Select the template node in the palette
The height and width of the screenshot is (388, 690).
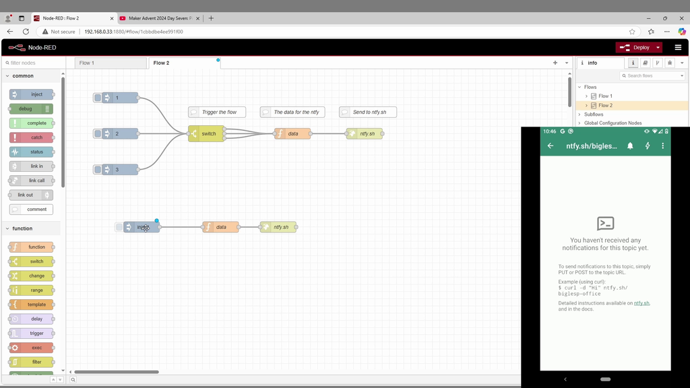pos(31,304)
